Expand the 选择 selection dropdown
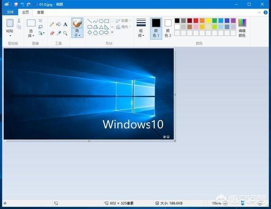 click(31, 33)
